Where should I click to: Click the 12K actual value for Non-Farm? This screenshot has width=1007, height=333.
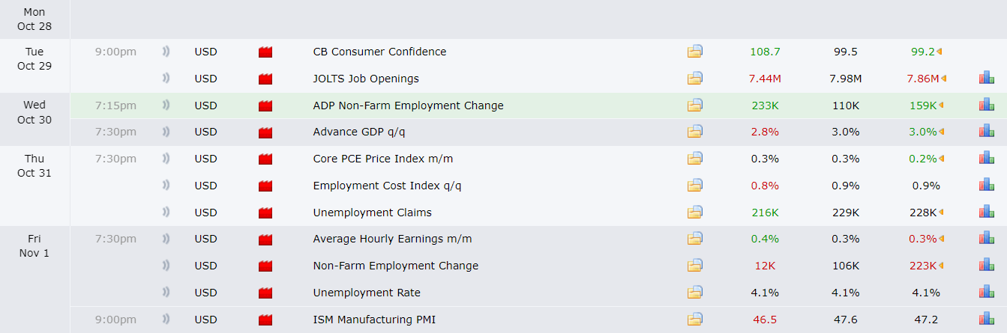pos(765,266)
